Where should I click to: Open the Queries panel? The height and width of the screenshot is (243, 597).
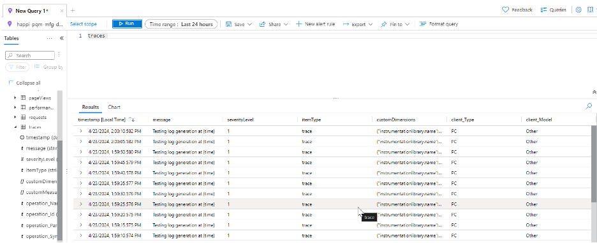coord(553,10)
